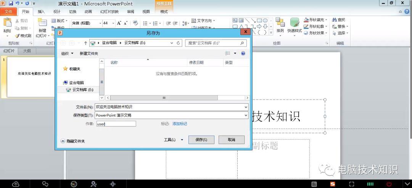
Task: Select the right block arrow shape
Action: click(x=259, y=26)
